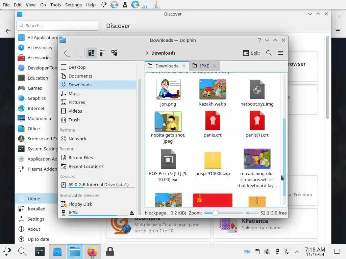
Task: Expand hidden system tray icons arrow
Action: pyautogui.click(x=297, y=252)
